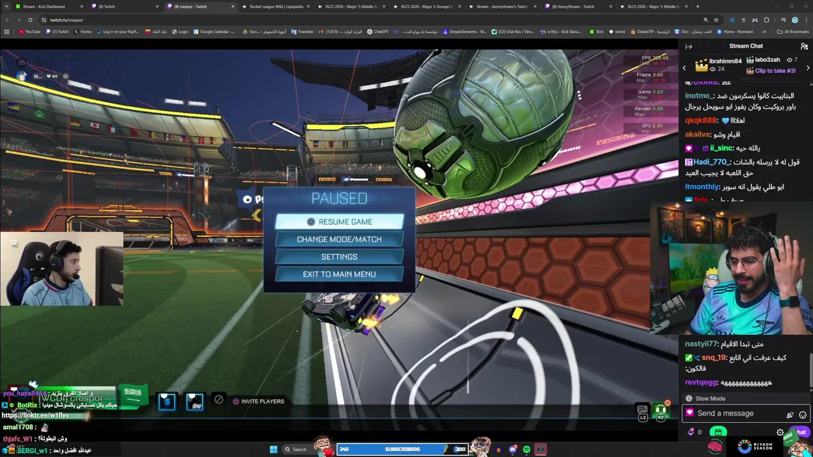
Task: Open Settings from the pause menu
Action: [x=339, y=257]
